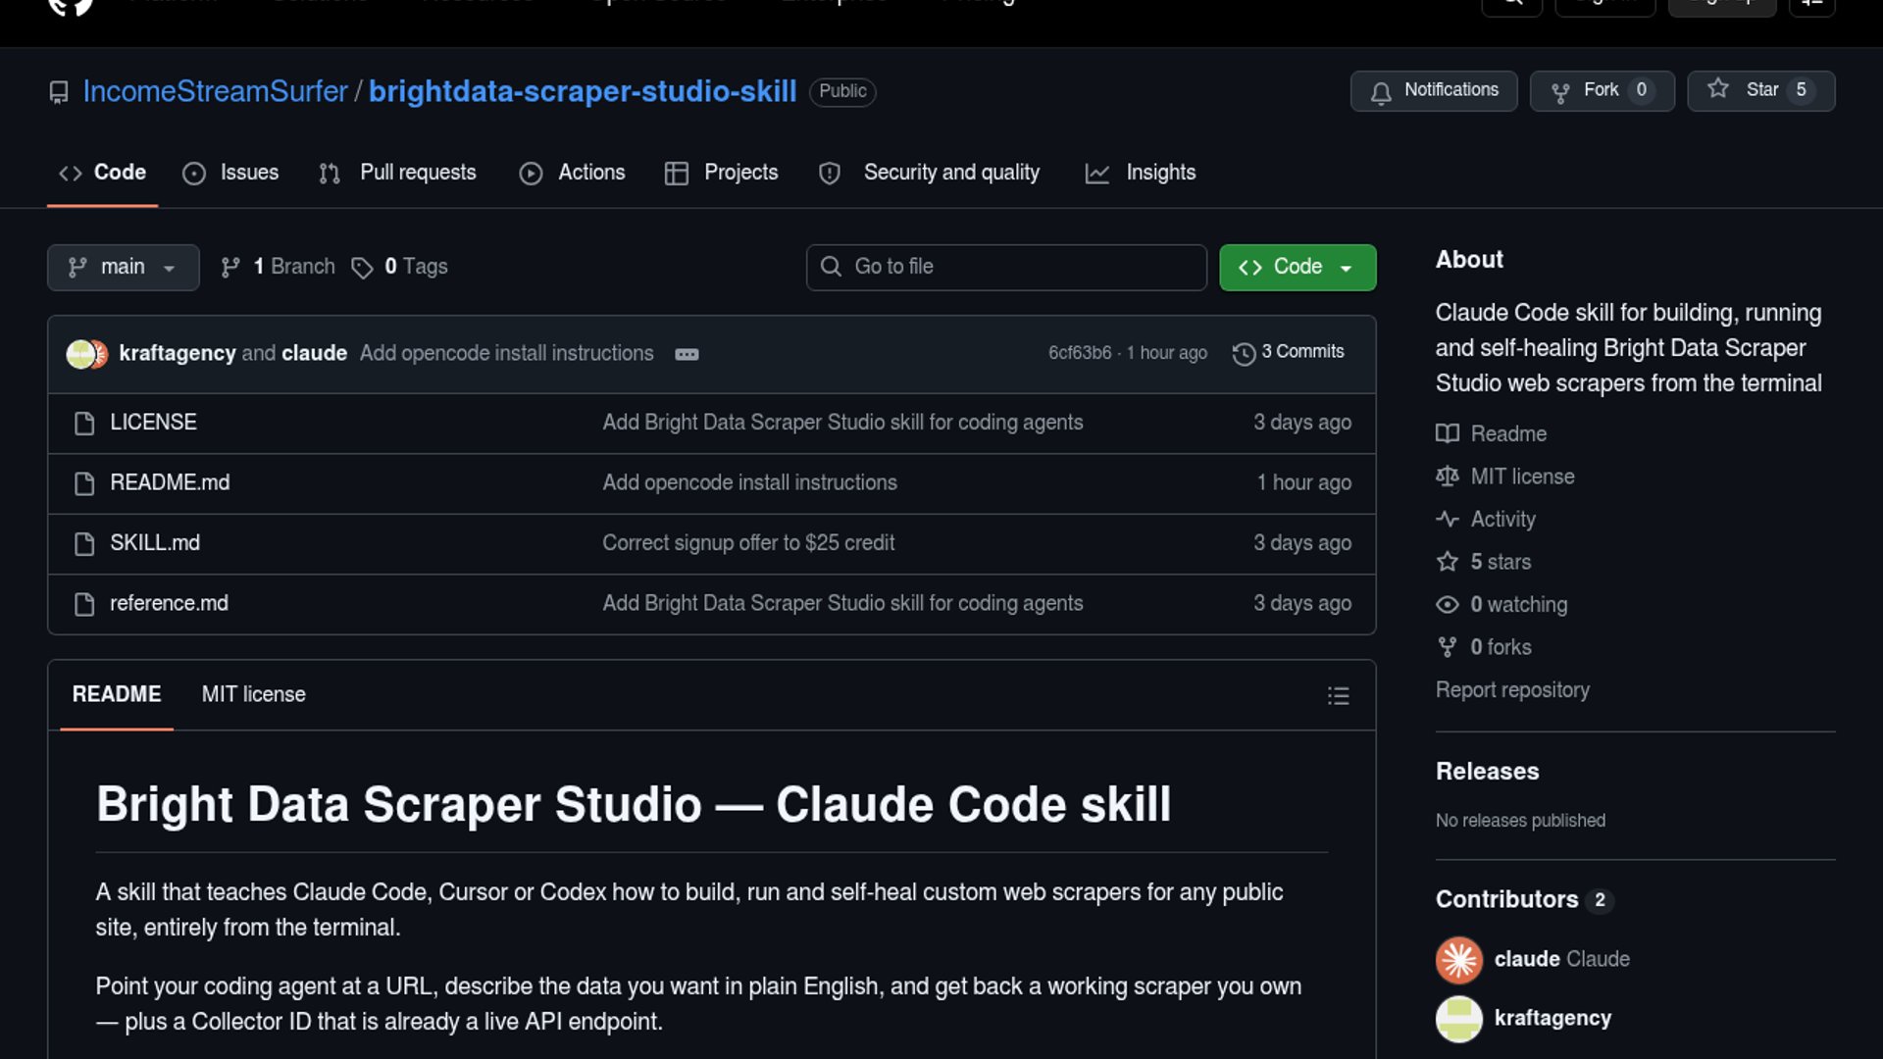Select the README tab above the readme content
The height and width of the screenshot is (1059, 1883).
[117, 695]
